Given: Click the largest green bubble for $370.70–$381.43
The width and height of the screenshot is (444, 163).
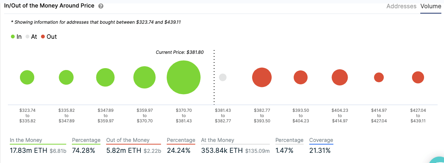Looking at the screenshot, I should (x=184, y=77).
